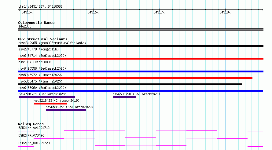The height and width of the screenshot is (150, 272).
Task: Open variant nsv6586798 (Sedlazeck2020) label
Action: point(136,94)
